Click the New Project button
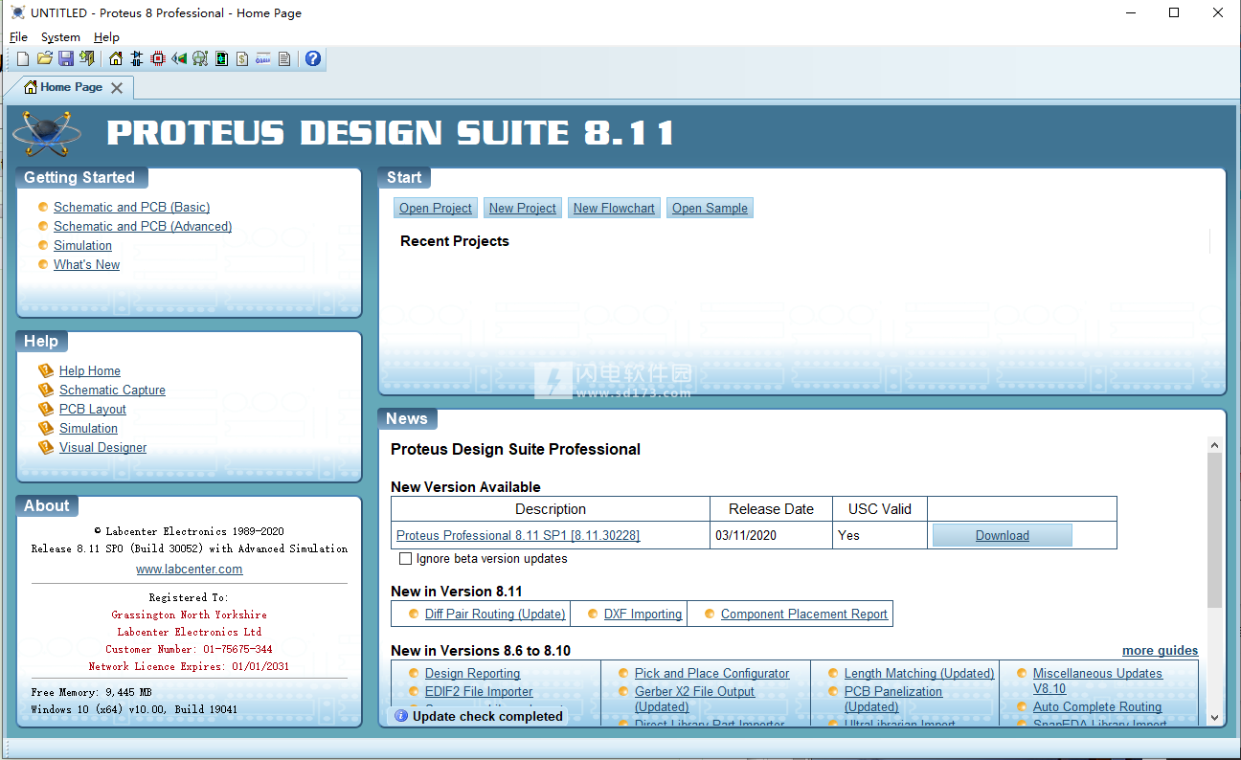 (x=523, y=208)
